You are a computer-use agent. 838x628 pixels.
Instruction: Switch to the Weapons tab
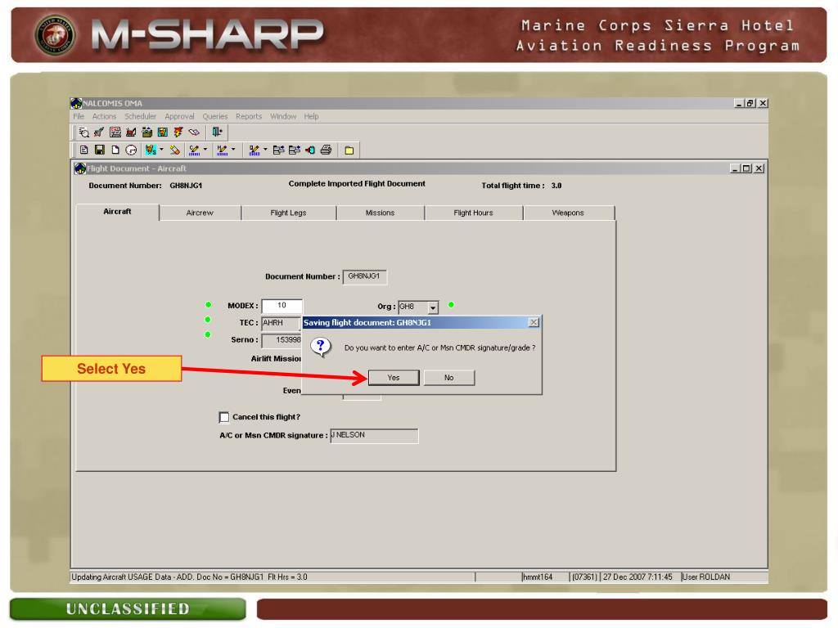click(568, 213)
